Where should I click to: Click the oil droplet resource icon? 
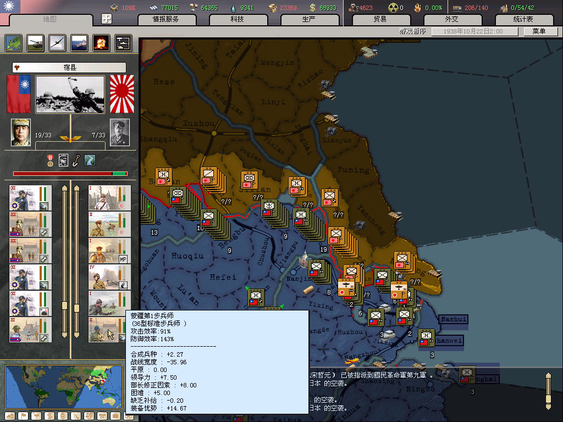[233, 8]
